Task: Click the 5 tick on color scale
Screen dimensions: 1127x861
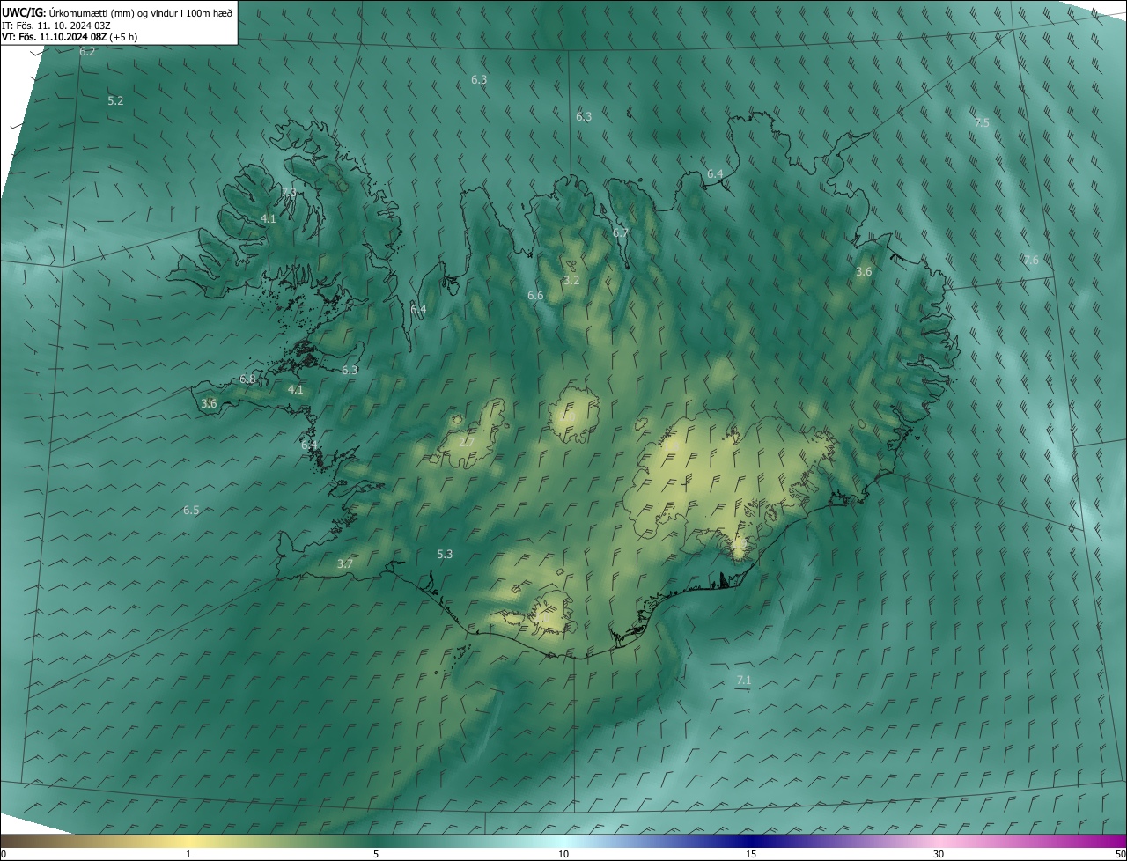Action: point(376,855)
